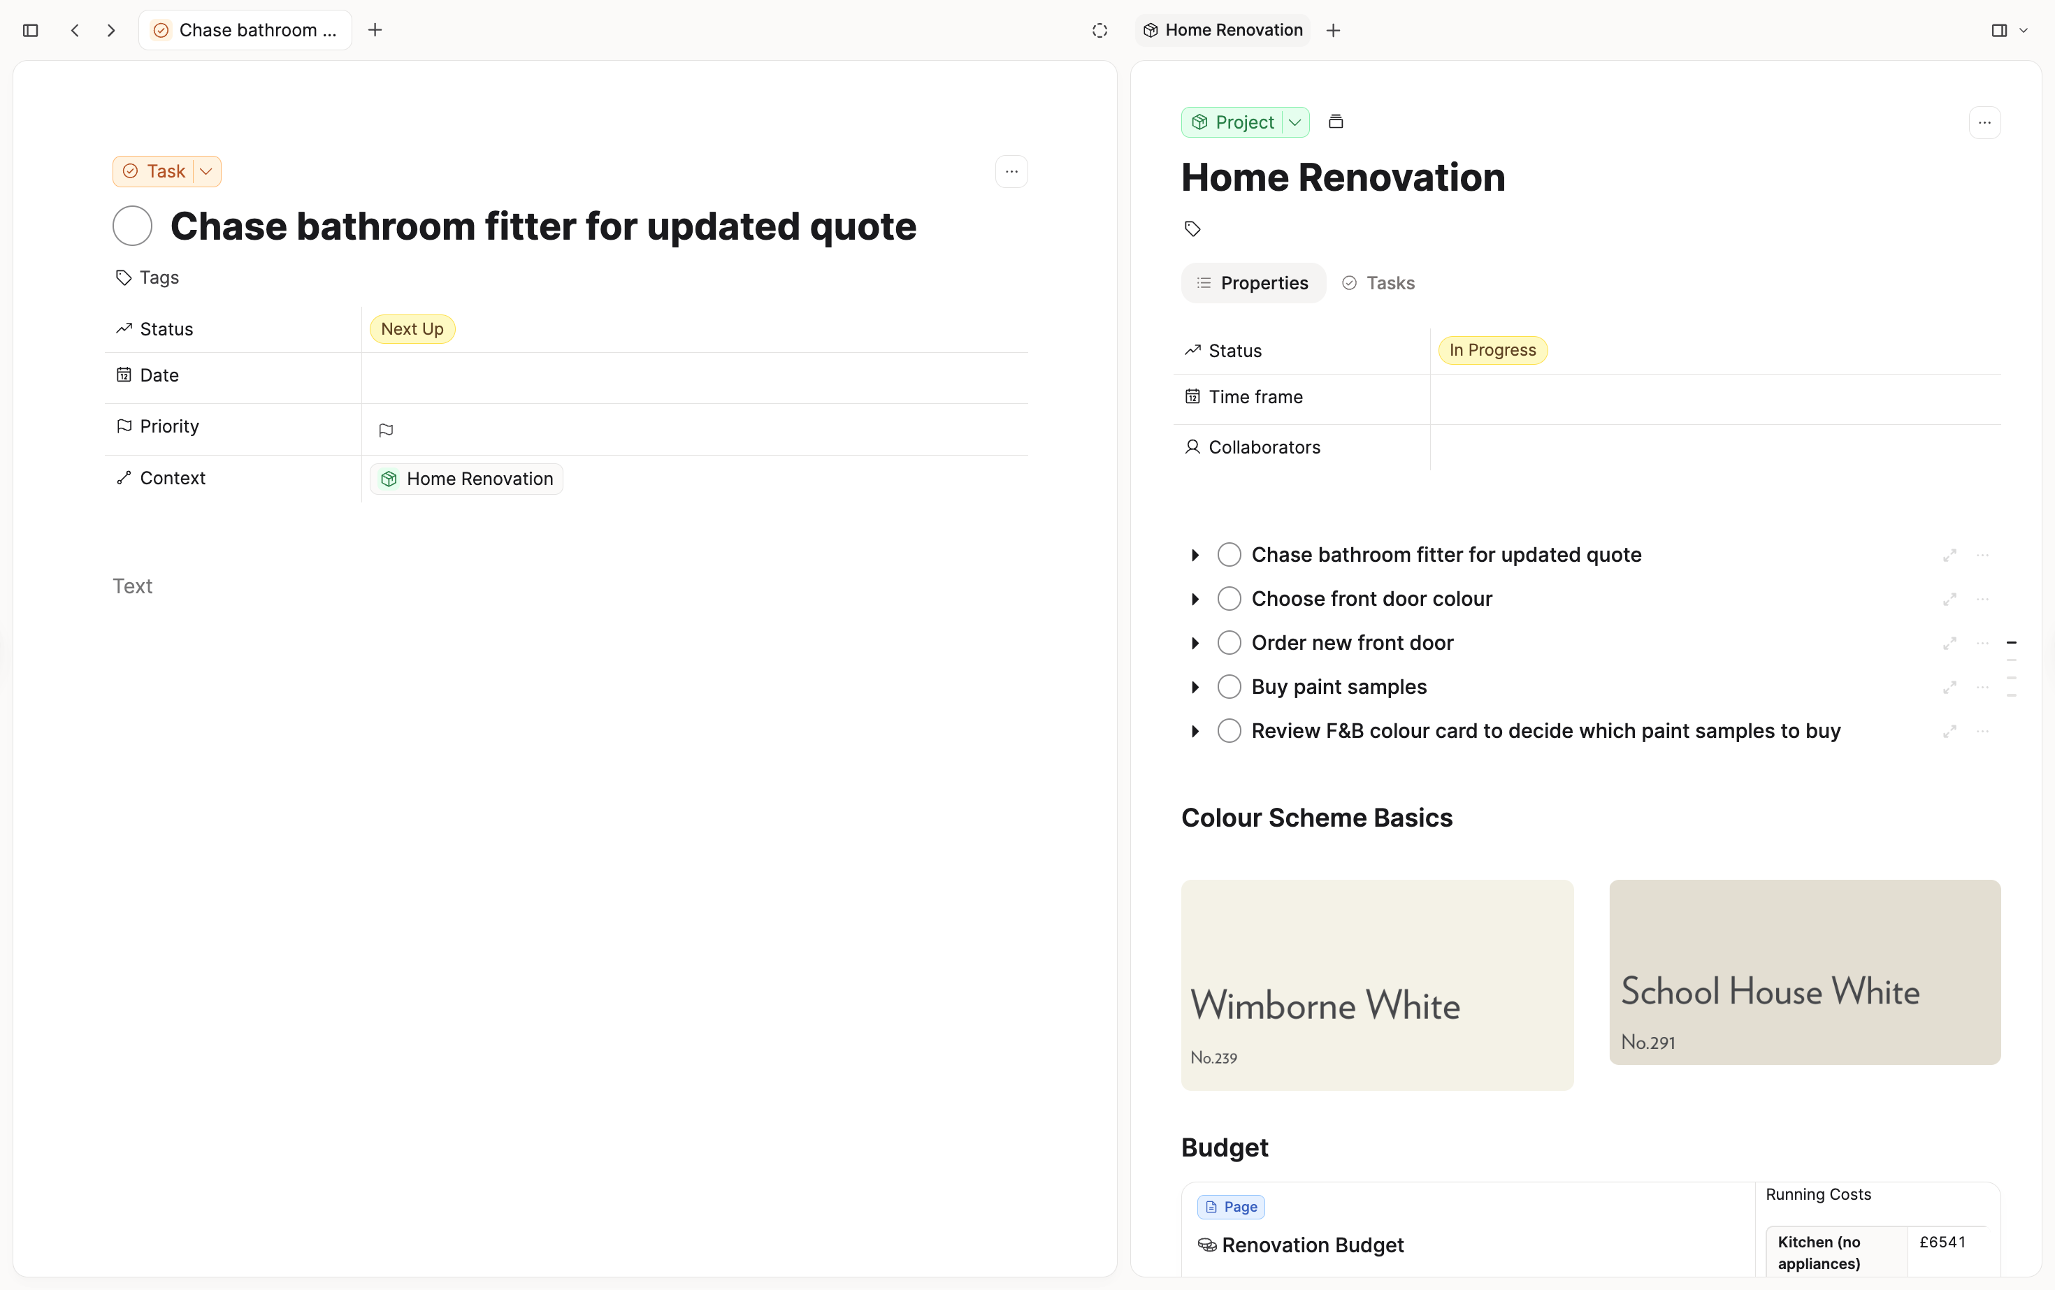Check off Review F&B colour card task

[1229, 732]
